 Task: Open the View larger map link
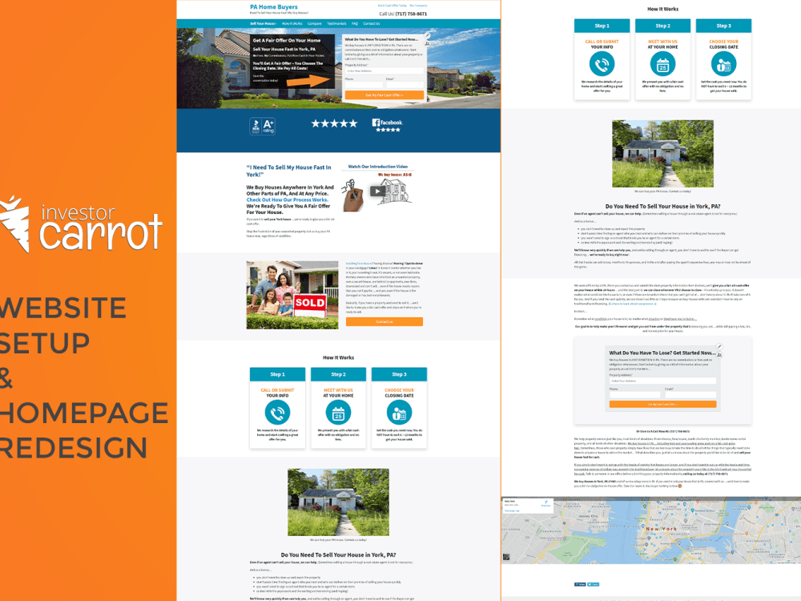coord(512,510)
